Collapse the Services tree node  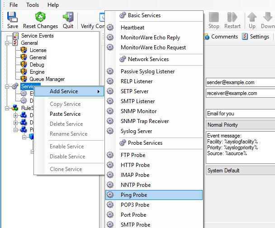point(7,86)
